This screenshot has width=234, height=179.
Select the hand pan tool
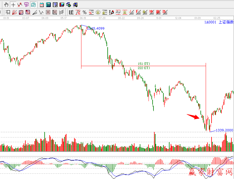(6, 5)
